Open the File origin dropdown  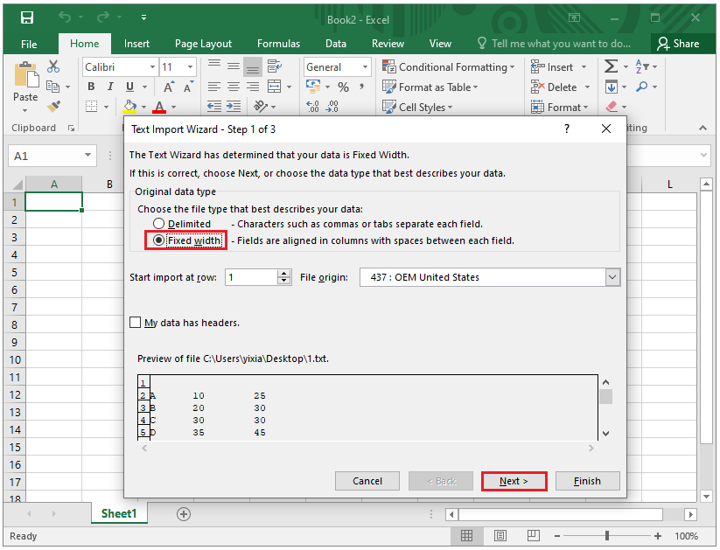[612, 276]
